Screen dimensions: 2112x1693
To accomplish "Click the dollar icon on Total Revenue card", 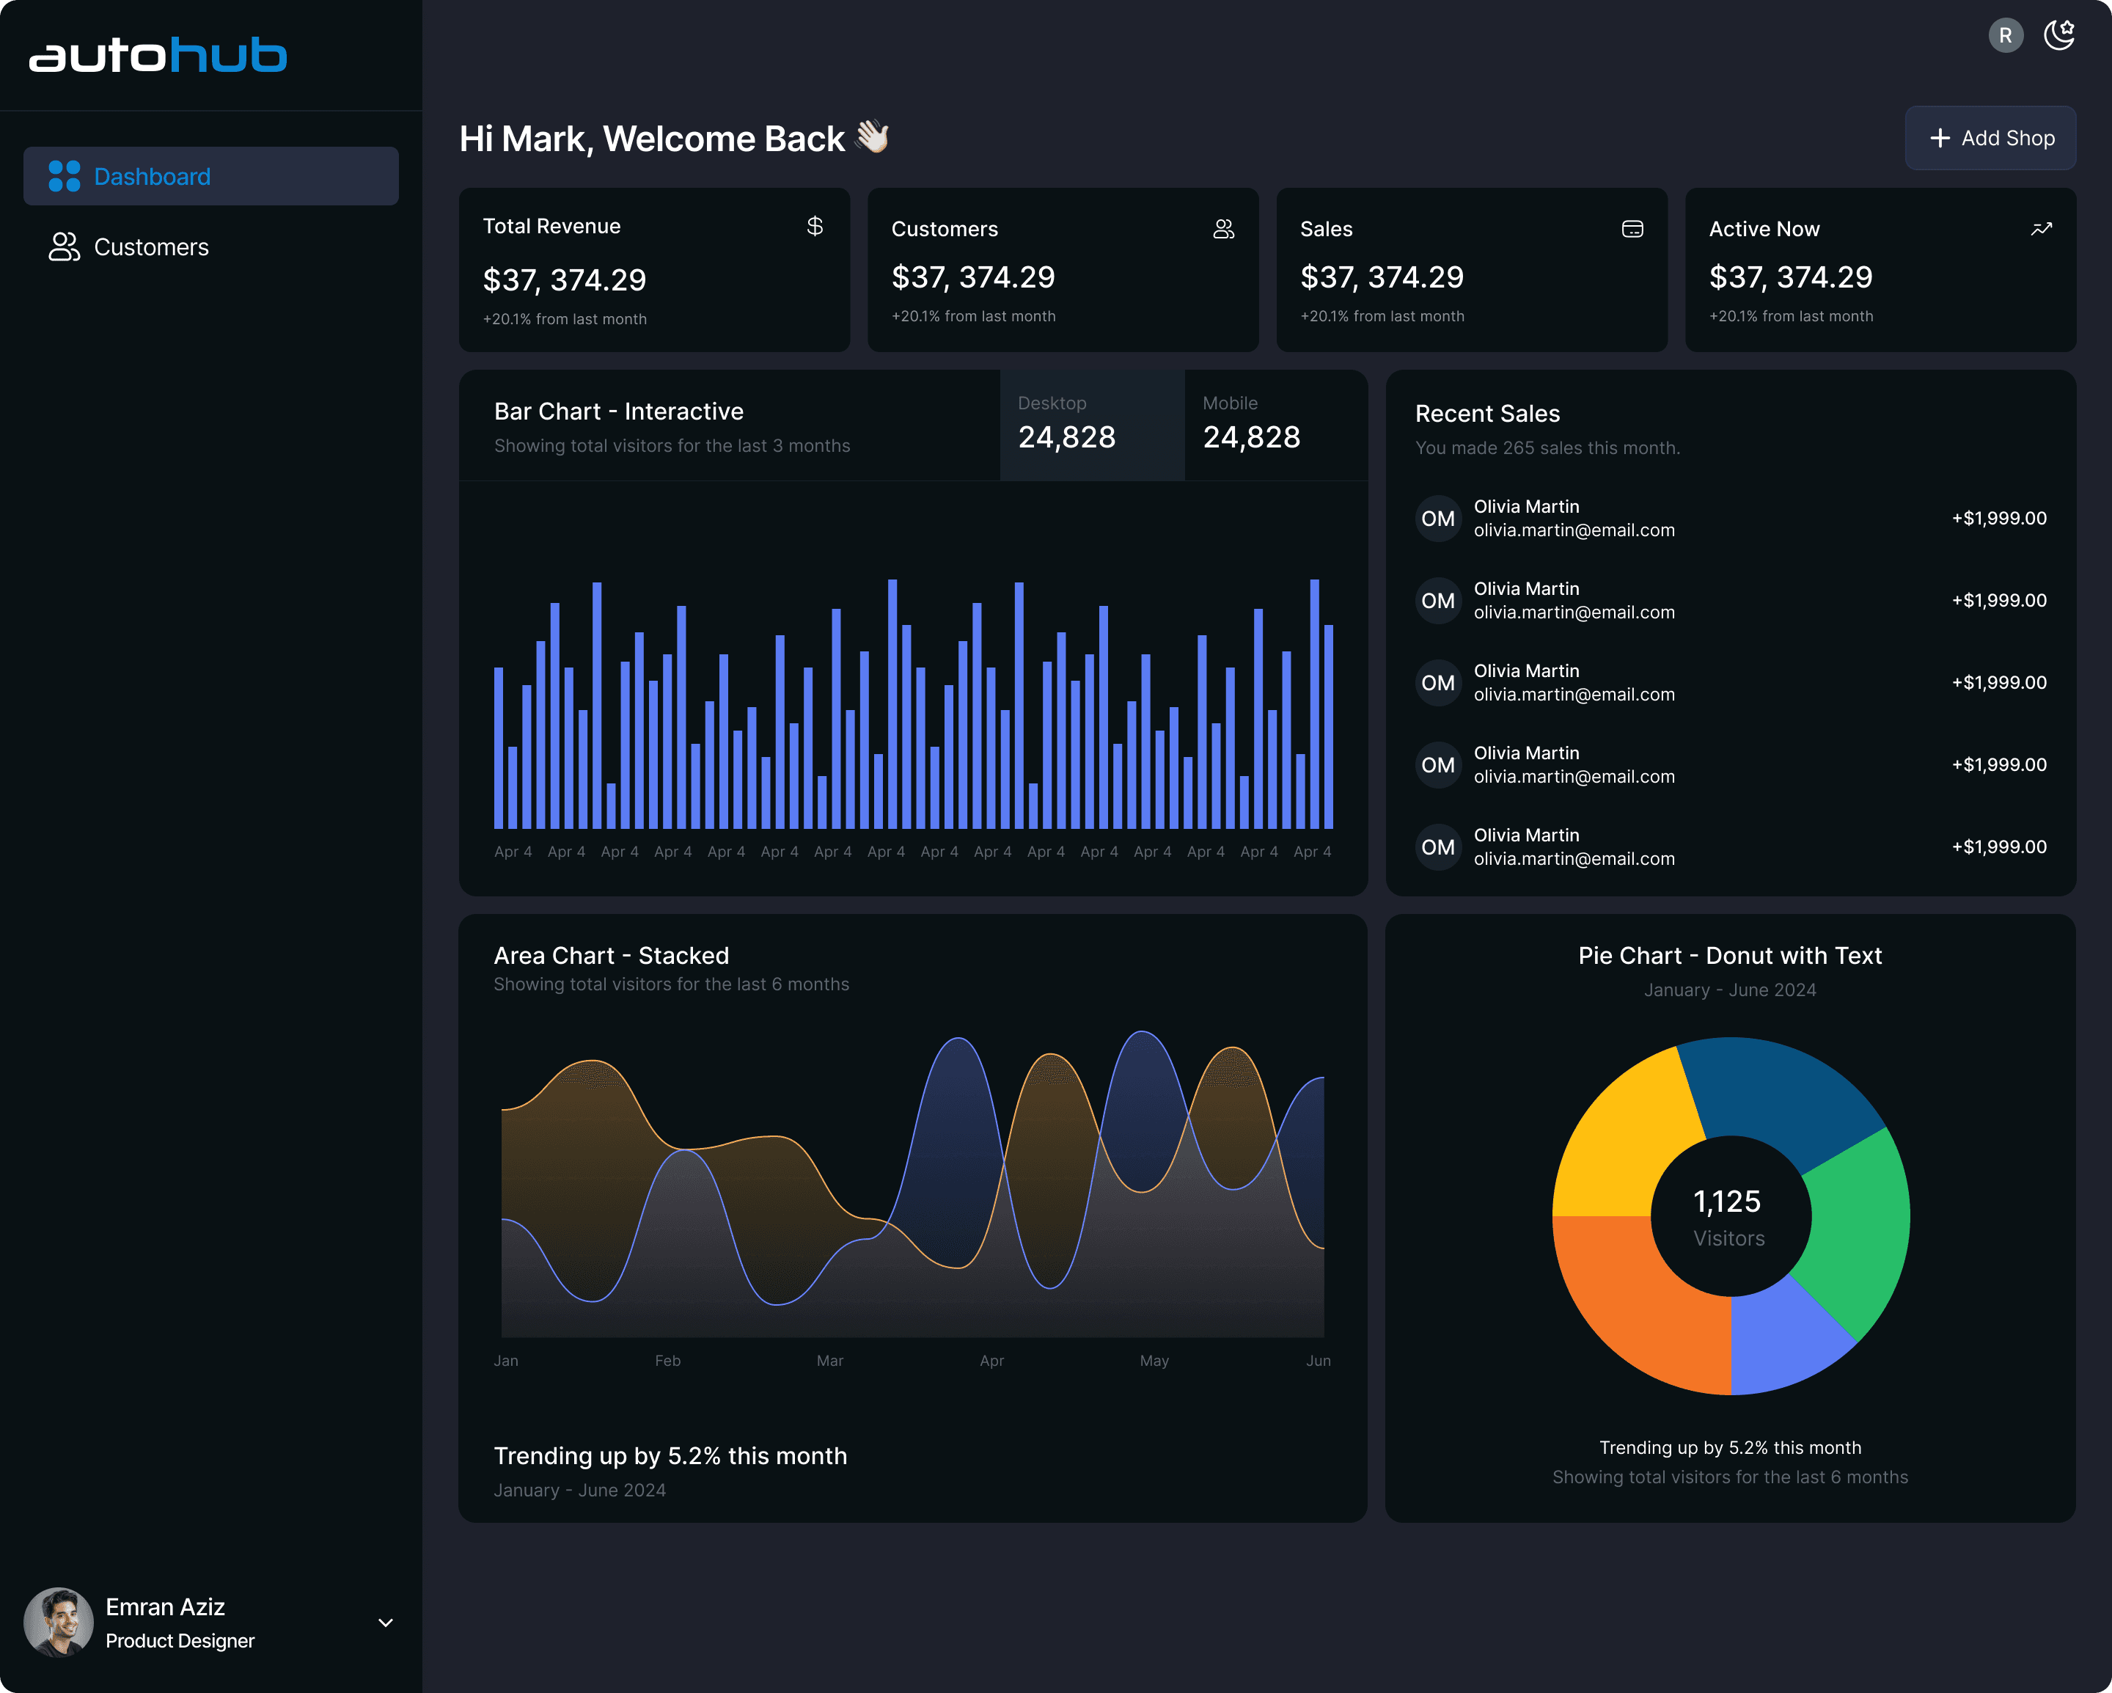I will click(815, 227).
